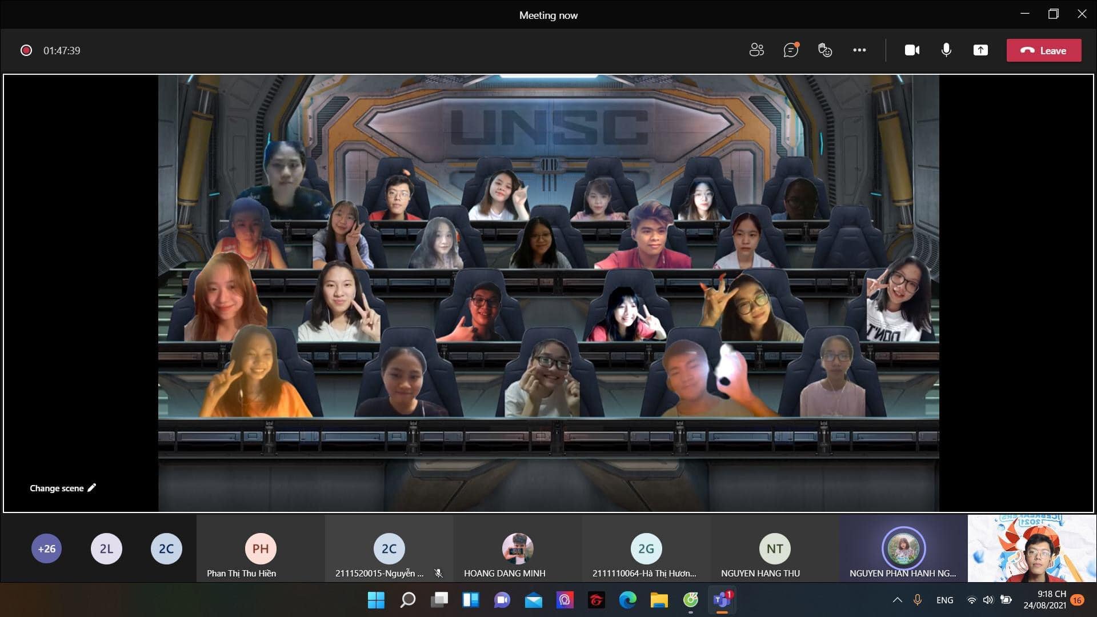Click the meeting timer 01:47:39
The height and width of the screenshot is (617, 1097).
click(62, 50)
